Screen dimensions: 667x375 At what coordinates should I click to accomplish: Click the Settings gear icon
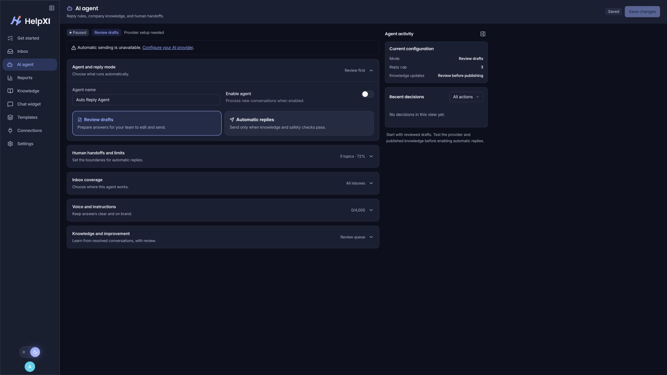(10, 144)
